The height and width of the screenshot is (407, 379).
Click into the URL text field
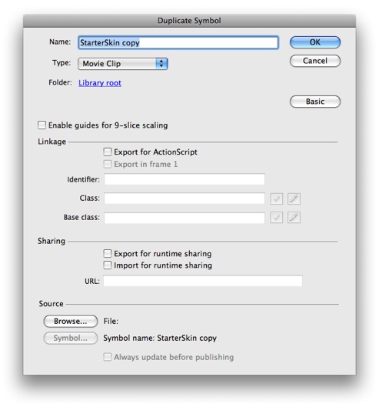pos(203,281)
